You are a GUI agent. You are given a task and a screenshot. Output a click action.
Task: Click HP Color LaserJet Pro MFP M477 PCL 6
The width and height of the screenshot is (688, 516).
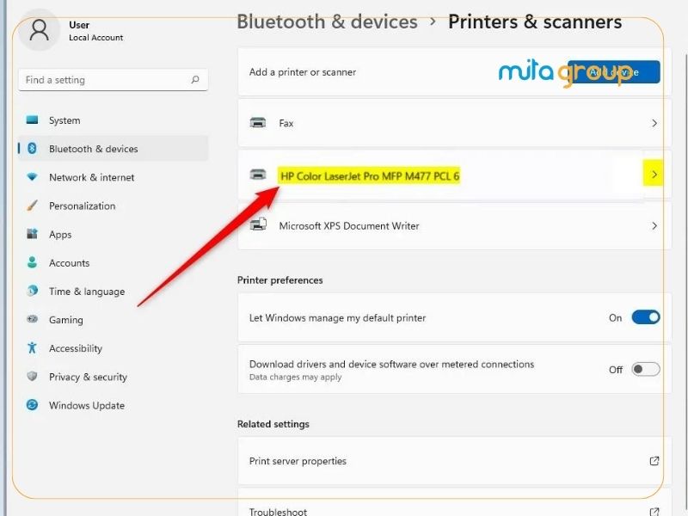pyautogui.click(x=370, y=176)
